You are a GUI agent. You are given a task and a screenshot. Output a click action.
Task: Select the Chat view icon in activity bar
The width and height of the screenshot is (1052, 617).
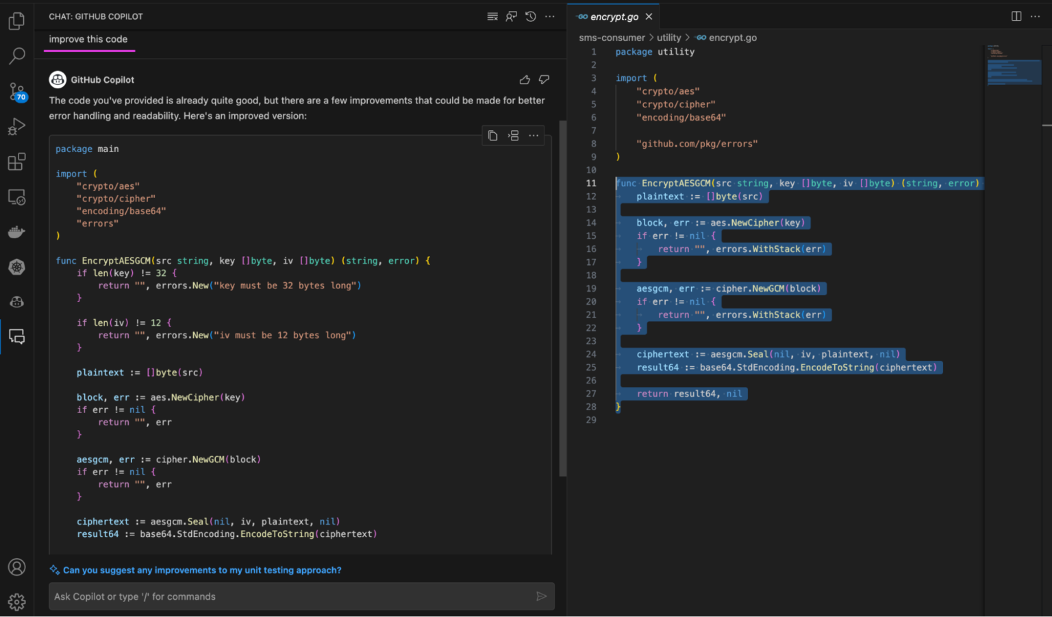[16, 336]
